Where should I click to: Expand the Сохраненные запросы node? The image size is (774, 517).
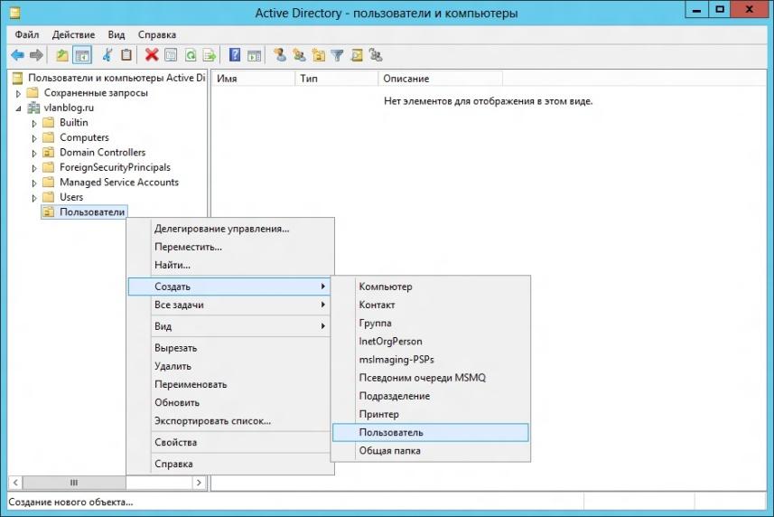pyautogui.click(x=18, y=93)
